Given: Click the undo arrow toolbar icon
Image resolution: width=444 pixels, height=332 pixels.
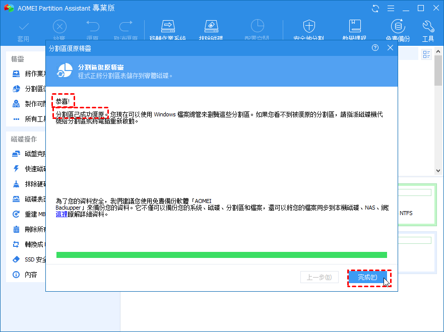Looking at the screenshot, I should tap(93, 26).
